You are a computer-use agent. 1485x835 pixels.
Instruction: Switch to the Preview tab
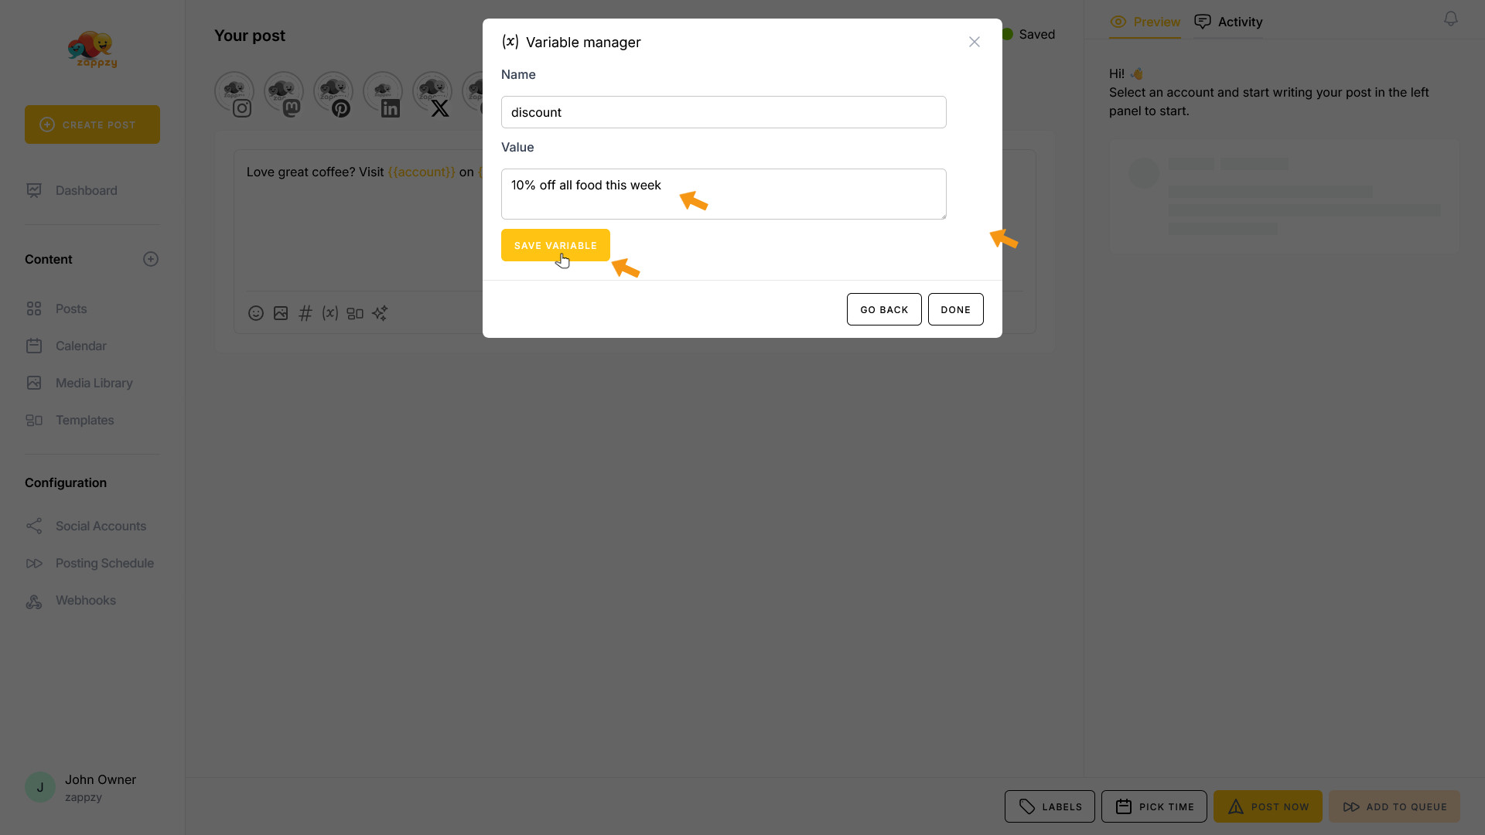1145,22
